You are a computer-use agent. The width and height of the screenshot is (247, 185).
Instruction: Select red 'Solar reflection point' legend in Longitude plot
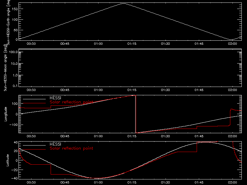71,102
